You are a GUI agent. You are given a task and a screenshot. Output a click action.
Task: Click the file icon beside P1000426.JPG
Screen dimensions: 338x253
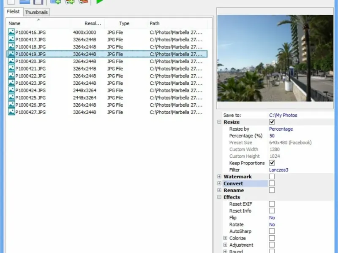[x=11, y=105]
